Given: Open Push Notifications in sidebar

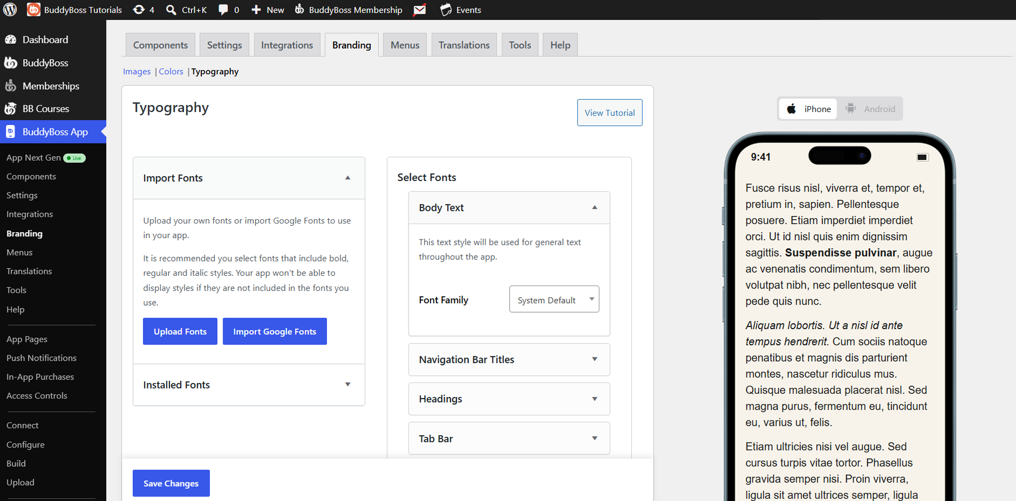Looking at the screenshot, I should pos(41,358).
